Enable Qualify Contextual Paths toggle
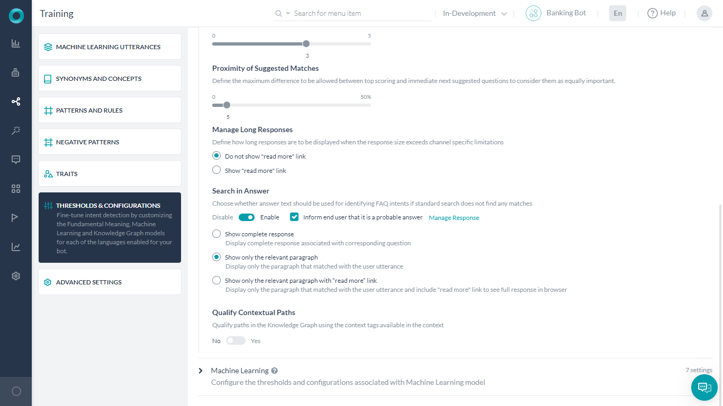 [236, 340]
